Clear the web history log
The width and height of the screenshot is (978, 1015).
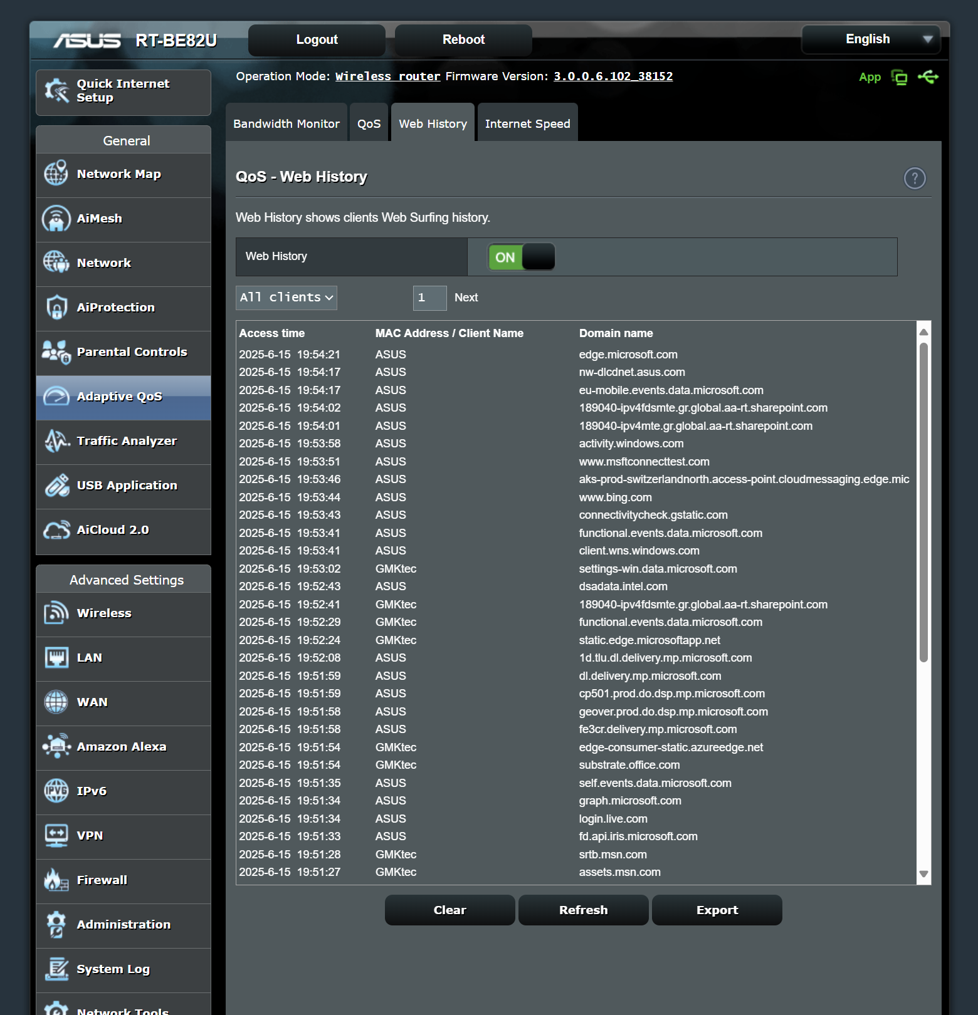450,910
